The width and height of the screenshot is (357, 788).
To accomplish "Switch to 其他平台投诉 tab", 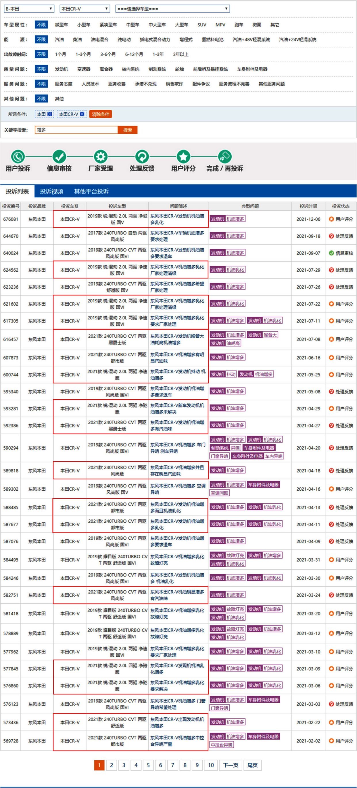I will [x=91, y=192].
